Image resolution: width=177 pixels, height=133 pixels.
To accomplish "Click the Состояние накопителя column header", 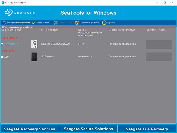I will pyautogui.click(x=122, y=30).
